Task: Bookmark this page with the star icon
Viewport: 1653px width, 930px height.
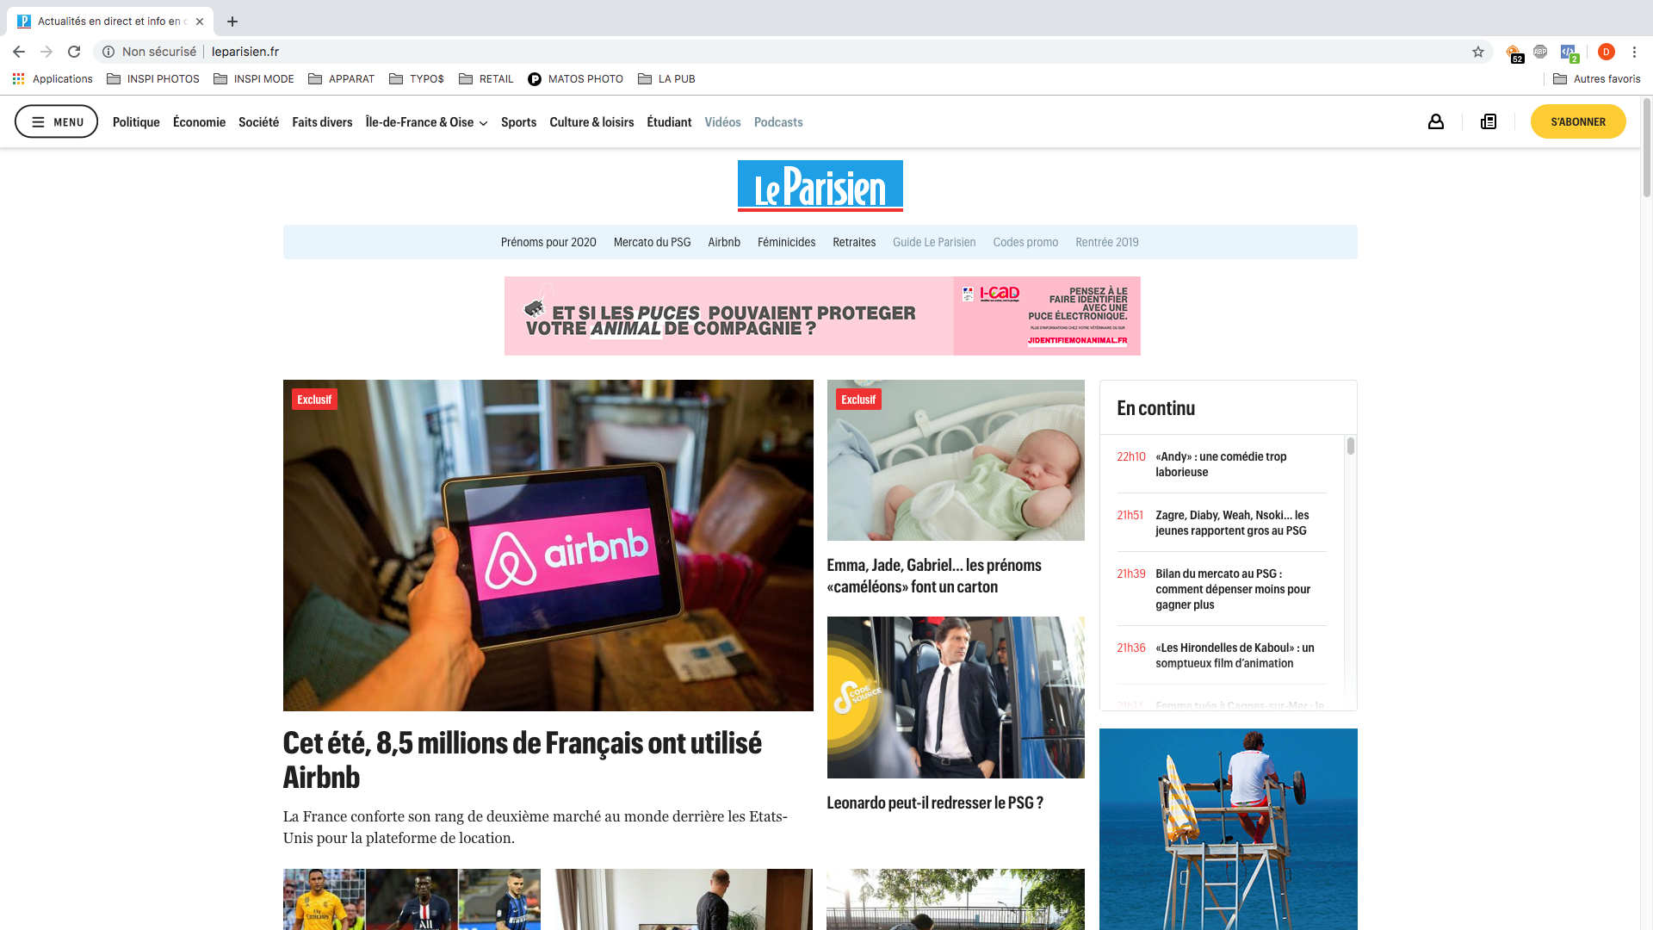Action: click(1478, 52)
